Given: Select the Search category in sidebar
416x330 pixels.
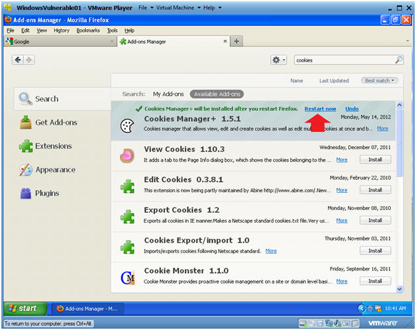Looking at the screenshot, I should [x=63, y=99].
